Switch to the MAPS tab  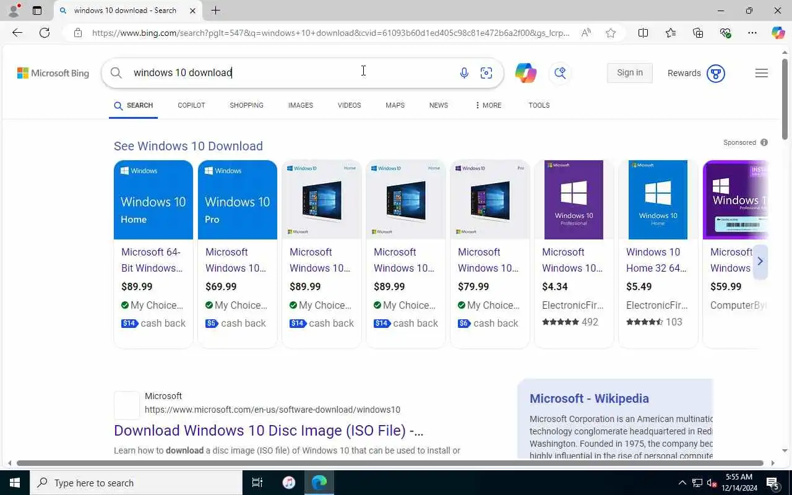click(395, 105)
